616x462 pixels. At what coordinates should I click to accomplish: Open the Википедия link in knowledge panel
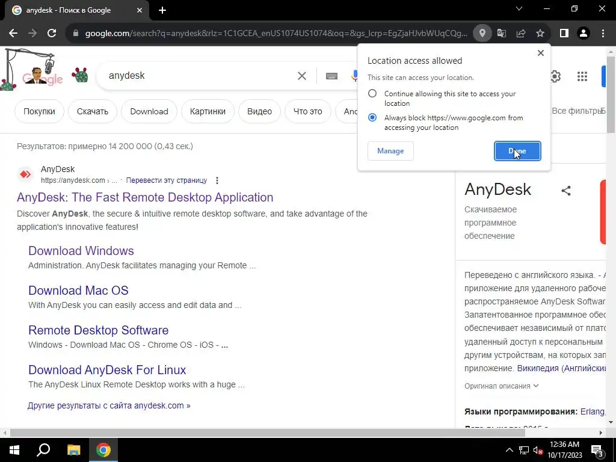[x=561, y=369]
